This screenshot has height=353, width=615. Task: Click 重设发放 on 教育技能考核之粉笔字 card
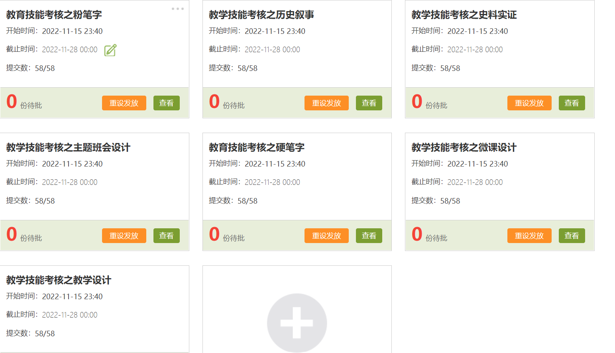coord(124,103)
